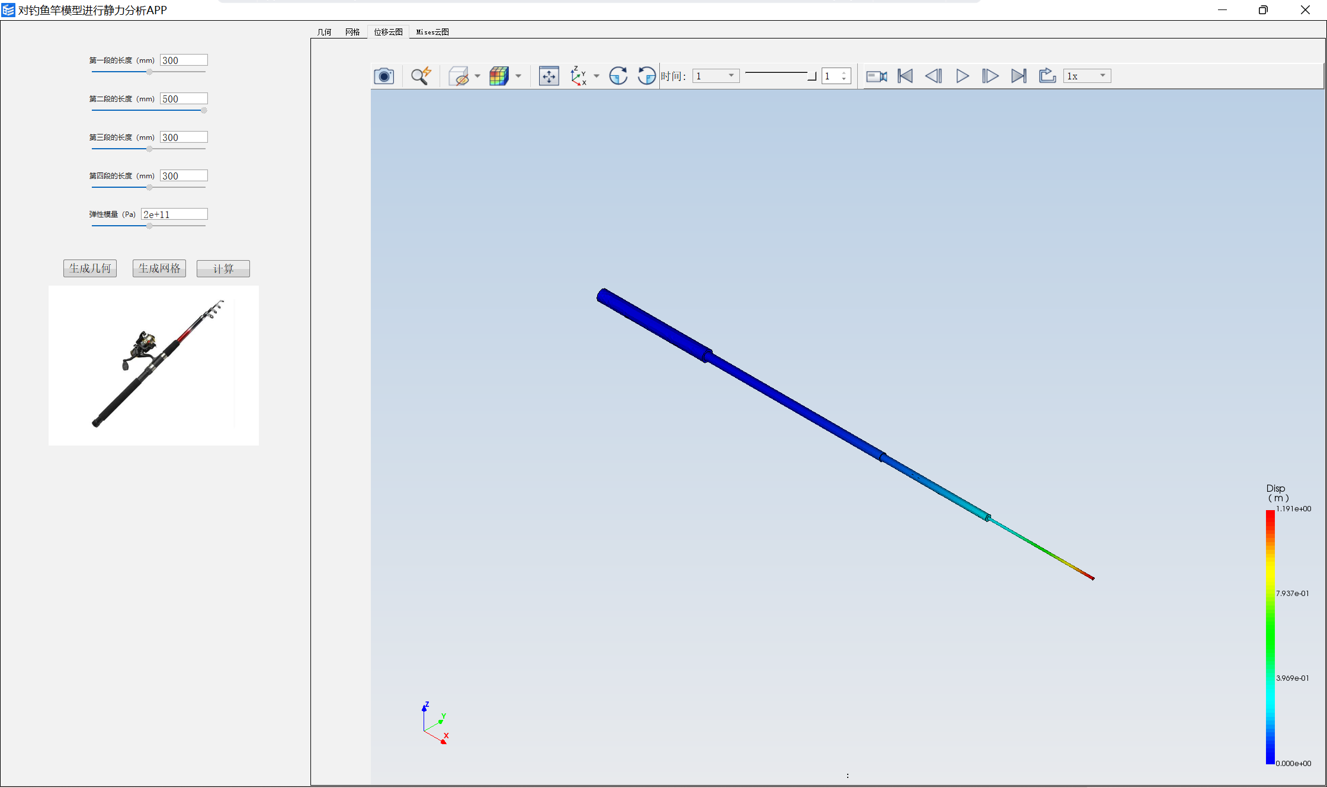Click the 第四段的长度 input field
This screenshot has width=1327, height=788.
(184, 175)
